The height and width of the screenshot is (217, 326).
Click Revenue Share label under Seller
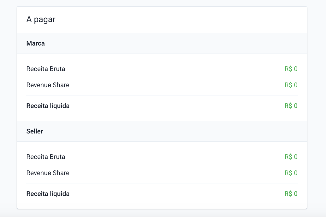click(48, 173)
